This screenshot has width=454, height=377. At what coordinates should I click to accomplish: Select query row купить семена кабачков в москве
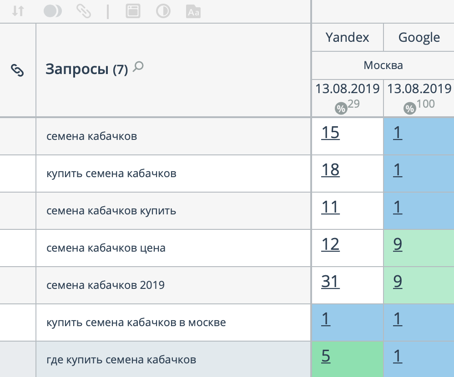pos(136,322)
